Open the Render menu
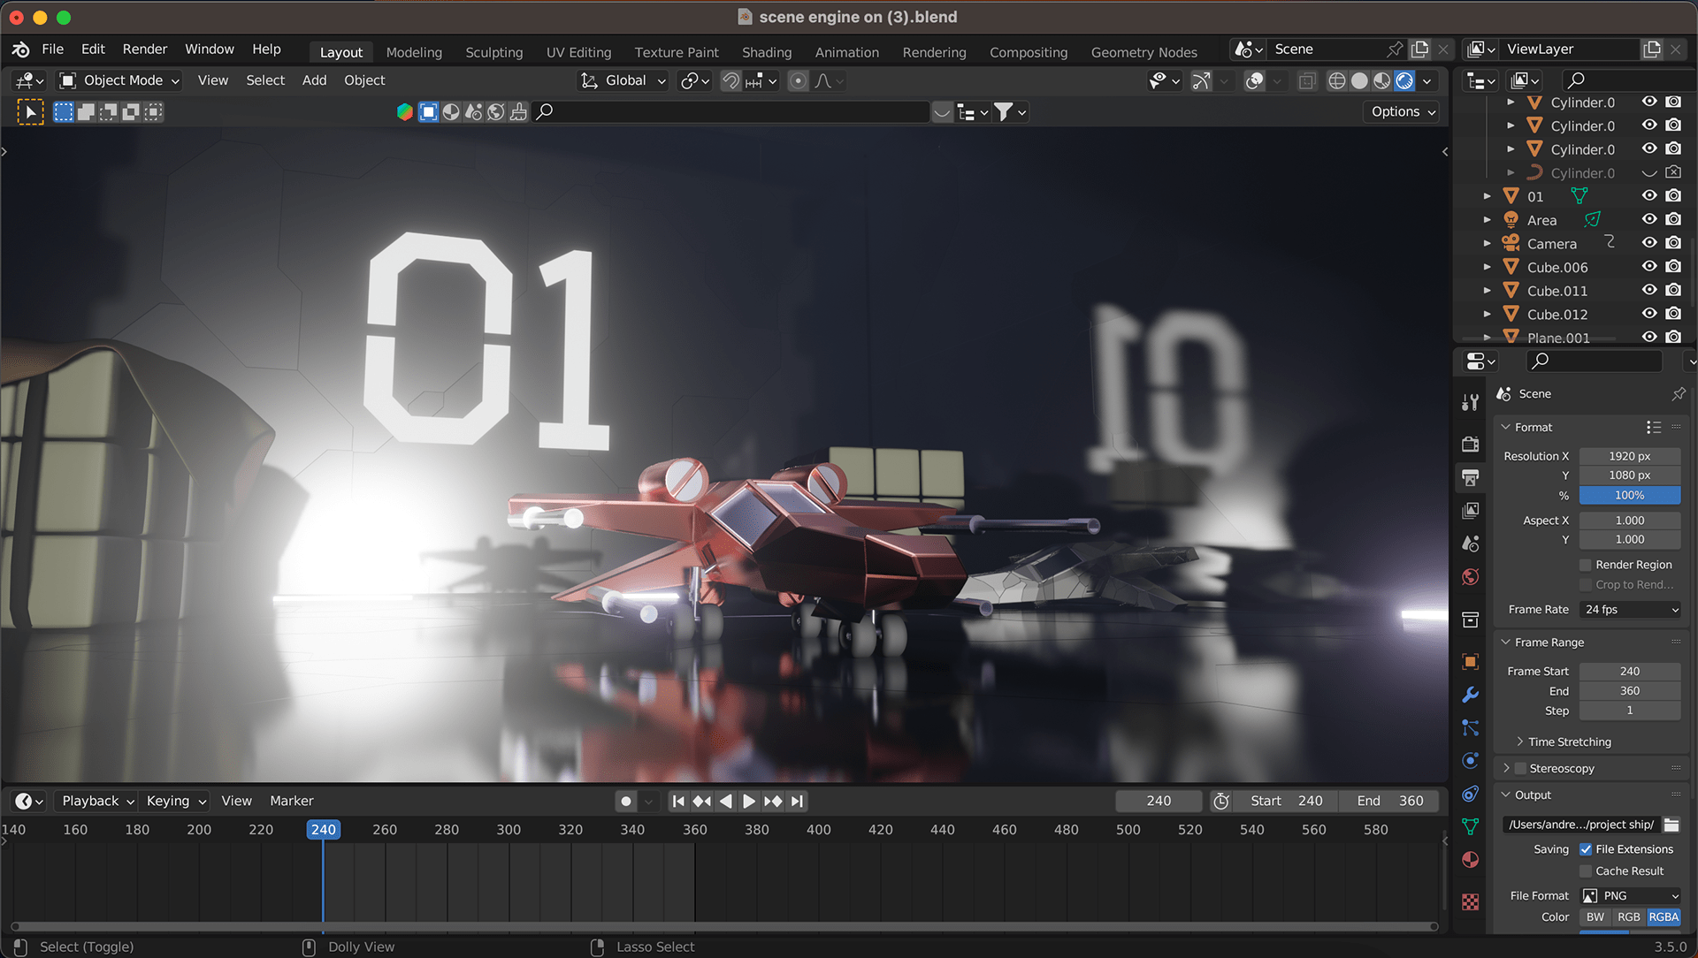This screenshot has width=1698, height=958. pos(144,49)
